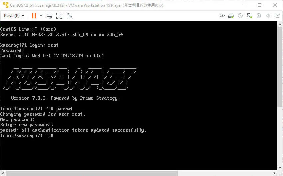The height and width of the screenshot is (176, 283).
Task: Click the network adapter device icon
Action: 250,16
